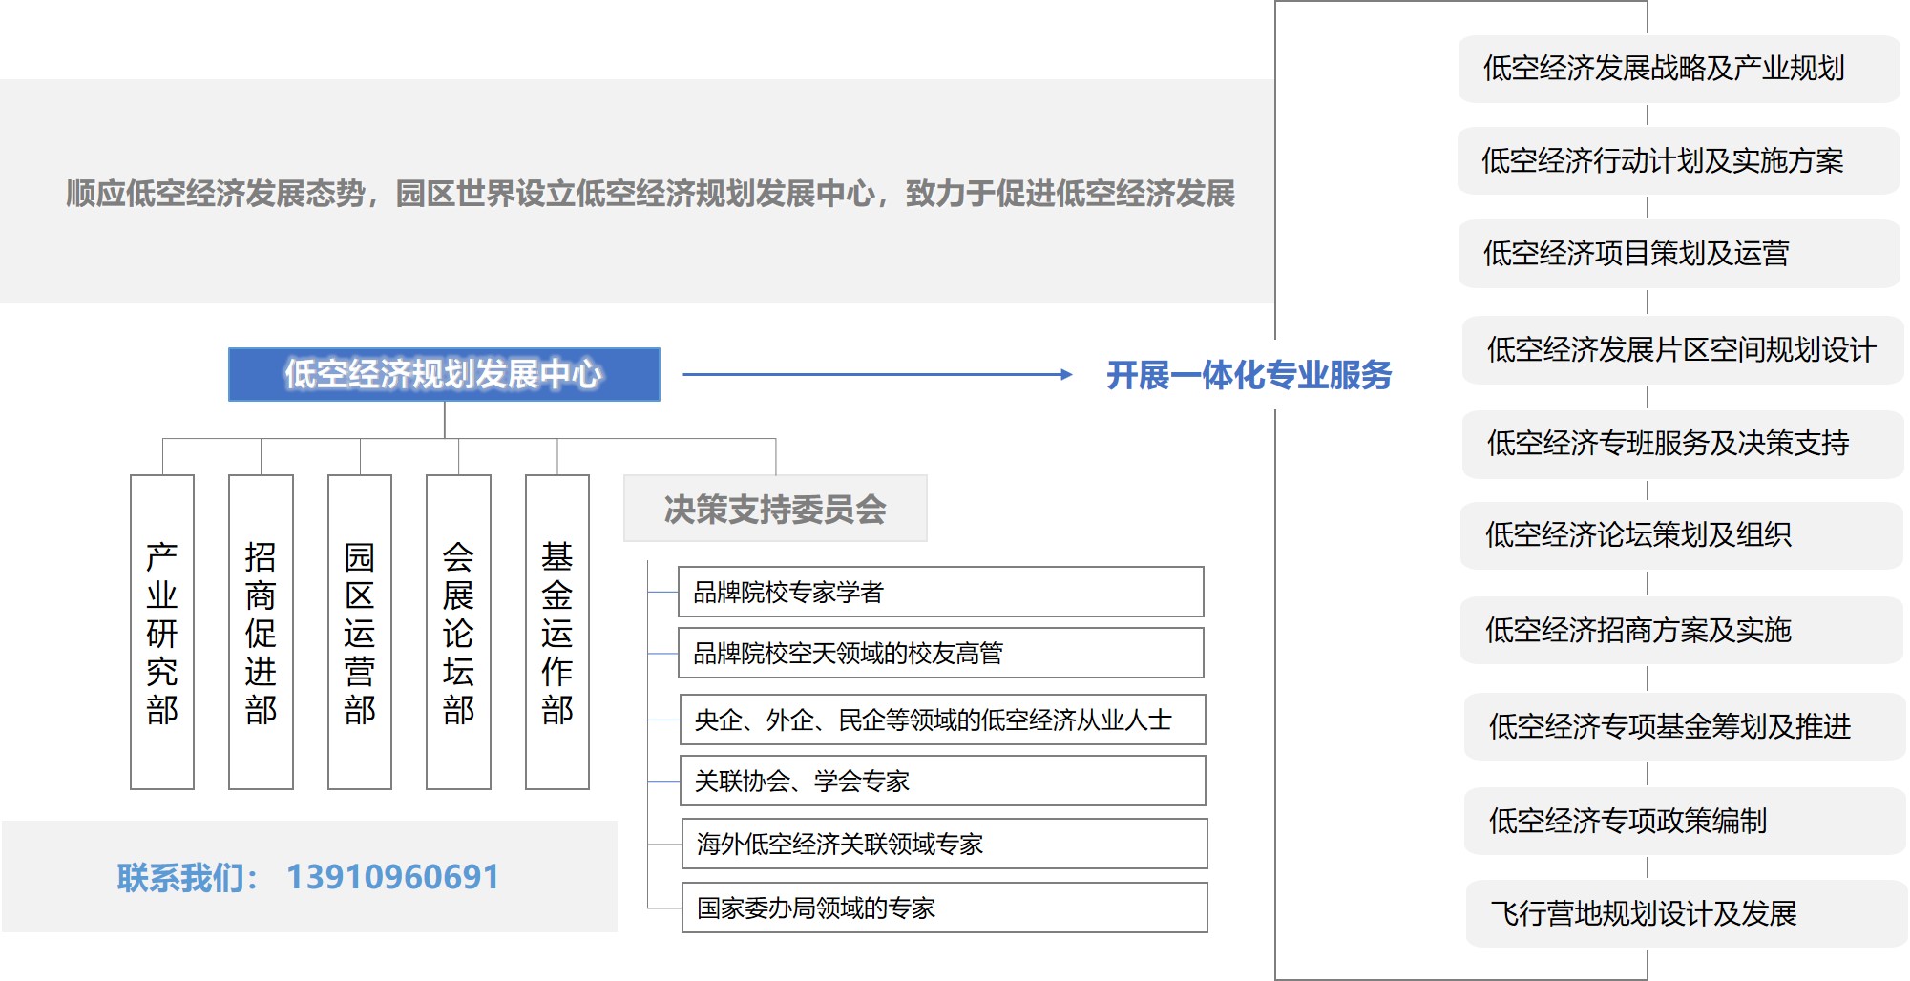Select 低空经济行动计划及实施方案 service

(x=1678, y=161)
